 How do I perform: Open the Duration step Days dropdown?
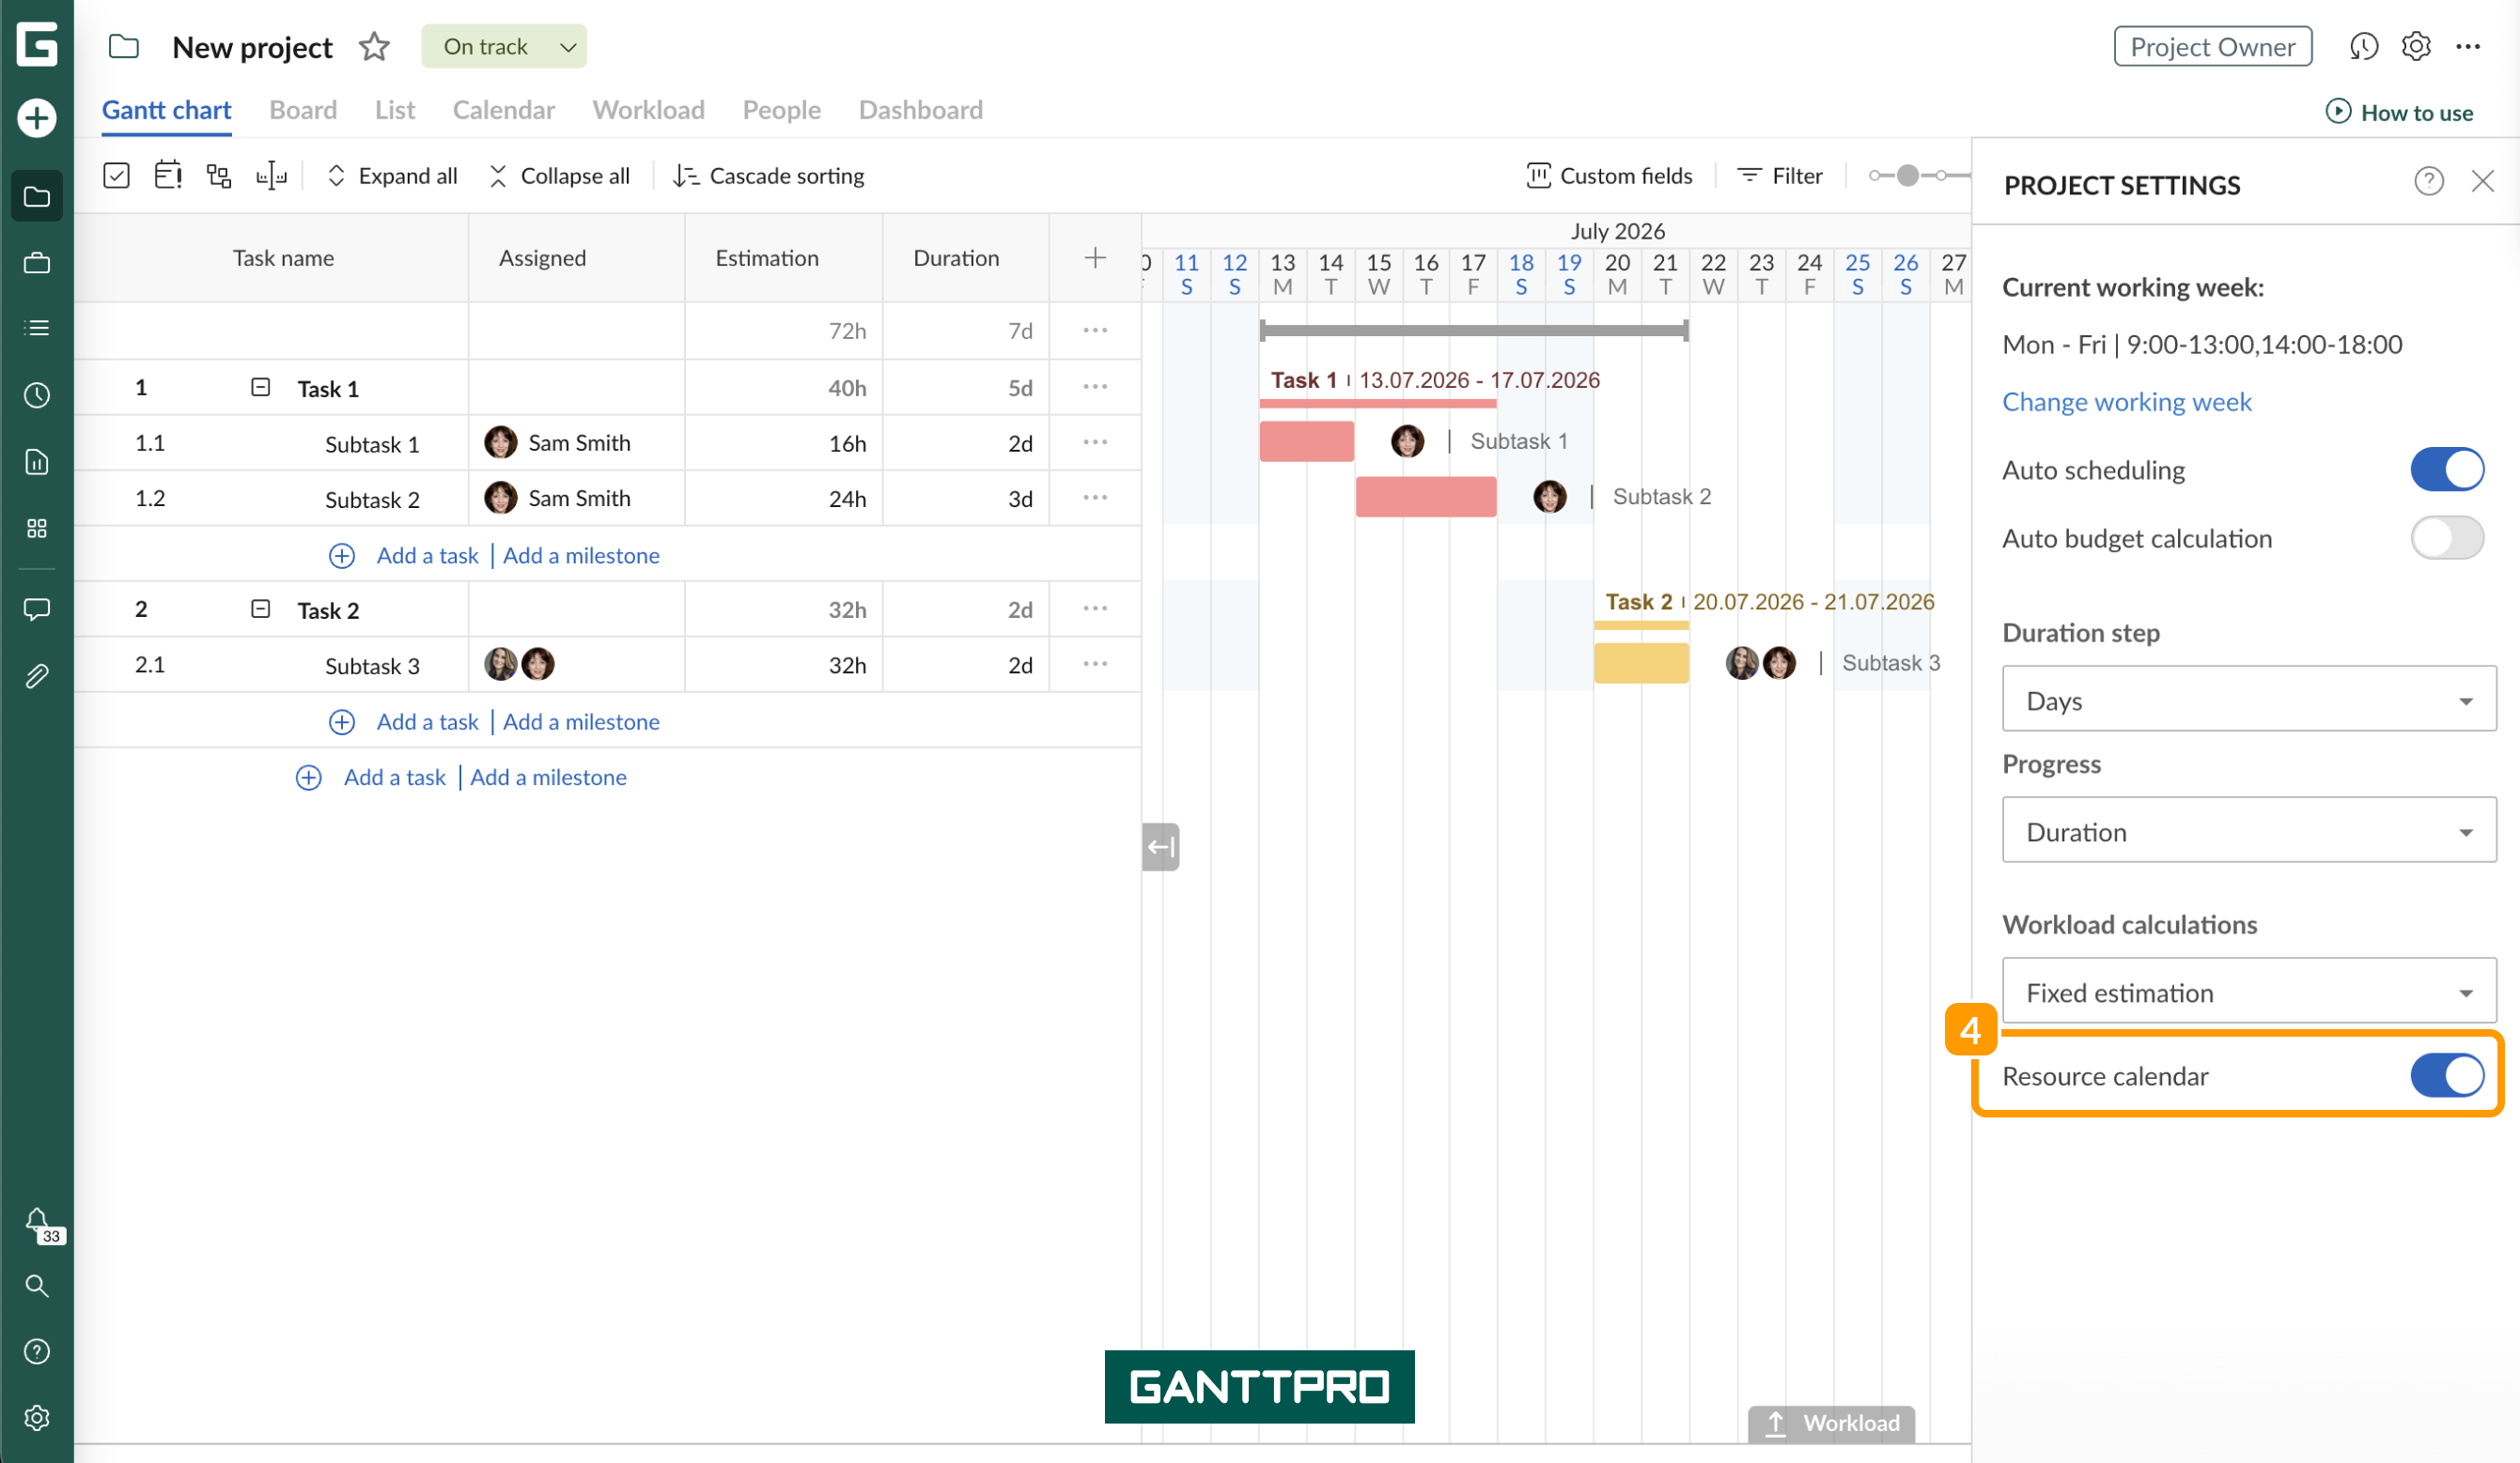2249,700
